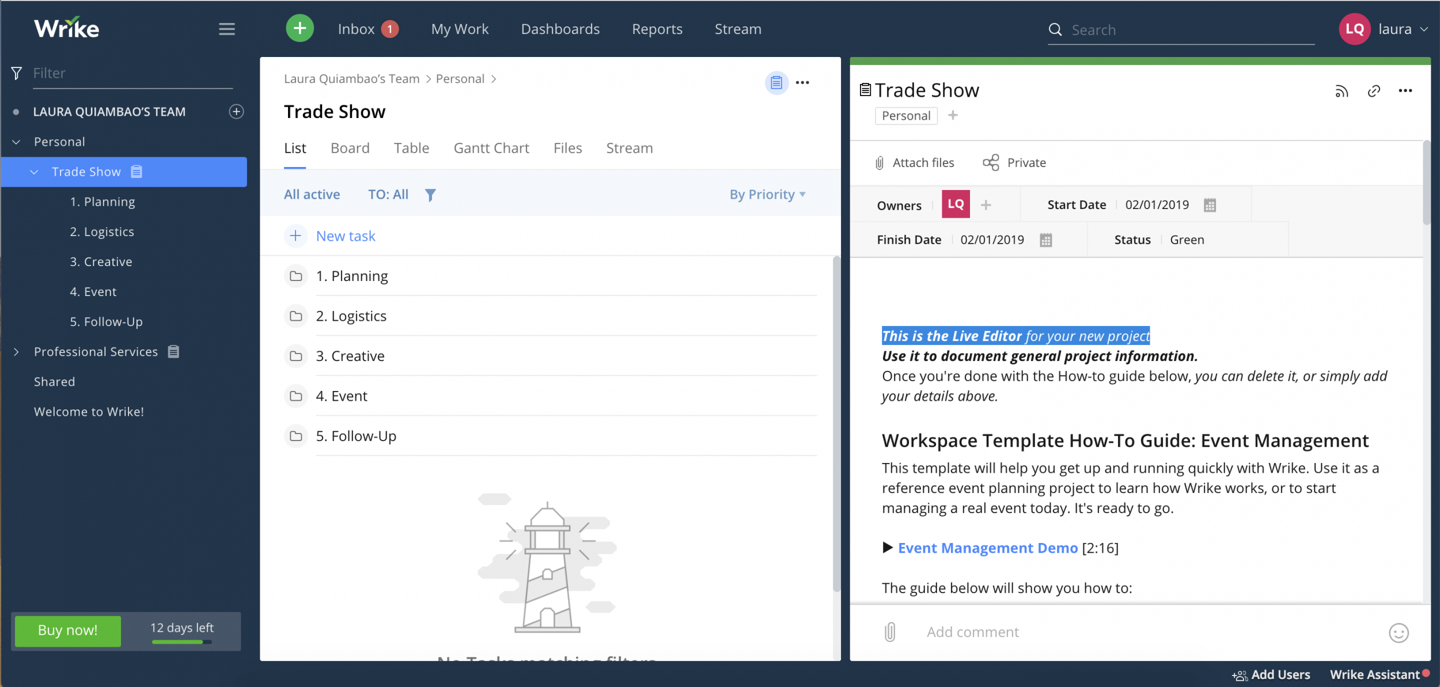This screenshot has height=687, width=1440.
Task: Expand the Event Management Demo triangle
Action: tap(888, 547)
